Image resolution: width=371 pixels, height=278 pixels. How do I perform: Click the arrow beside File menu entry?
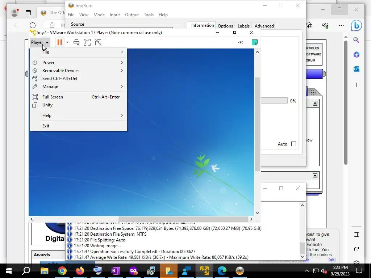(x=122, y=52)
